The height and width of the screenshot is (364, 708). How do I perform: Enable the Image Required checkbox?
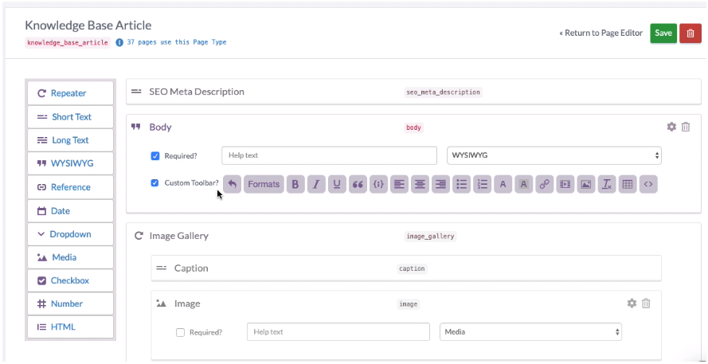(180, 332)
